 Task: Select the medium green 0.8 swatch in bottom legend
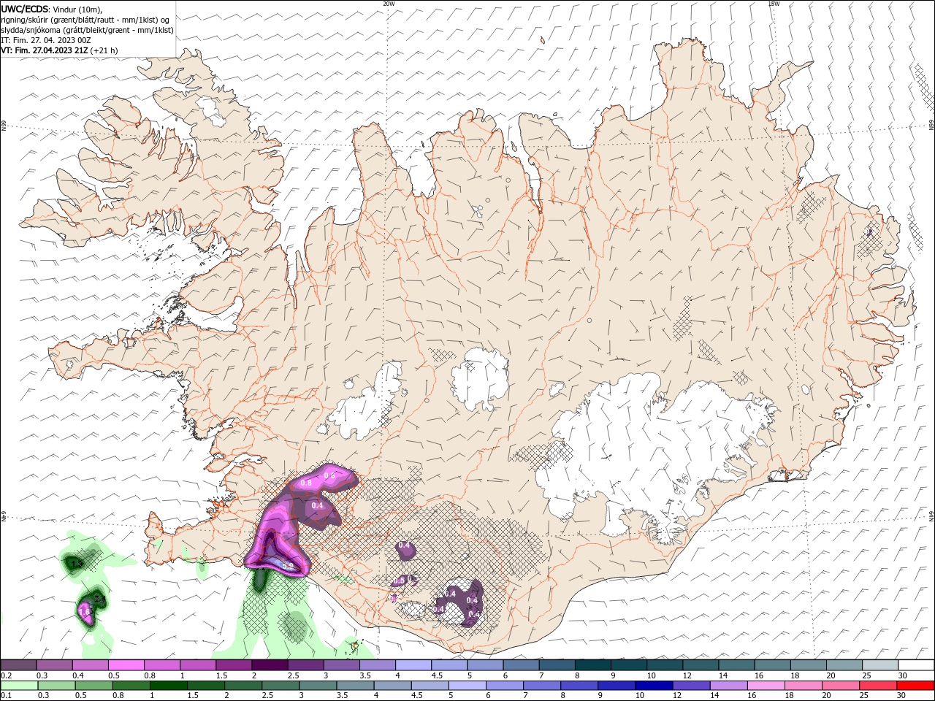coord(131,686)
